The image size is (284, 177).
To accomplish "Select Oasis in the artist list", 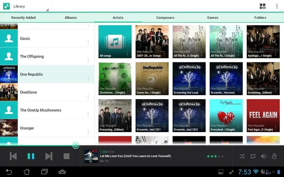I will [47, 38].
